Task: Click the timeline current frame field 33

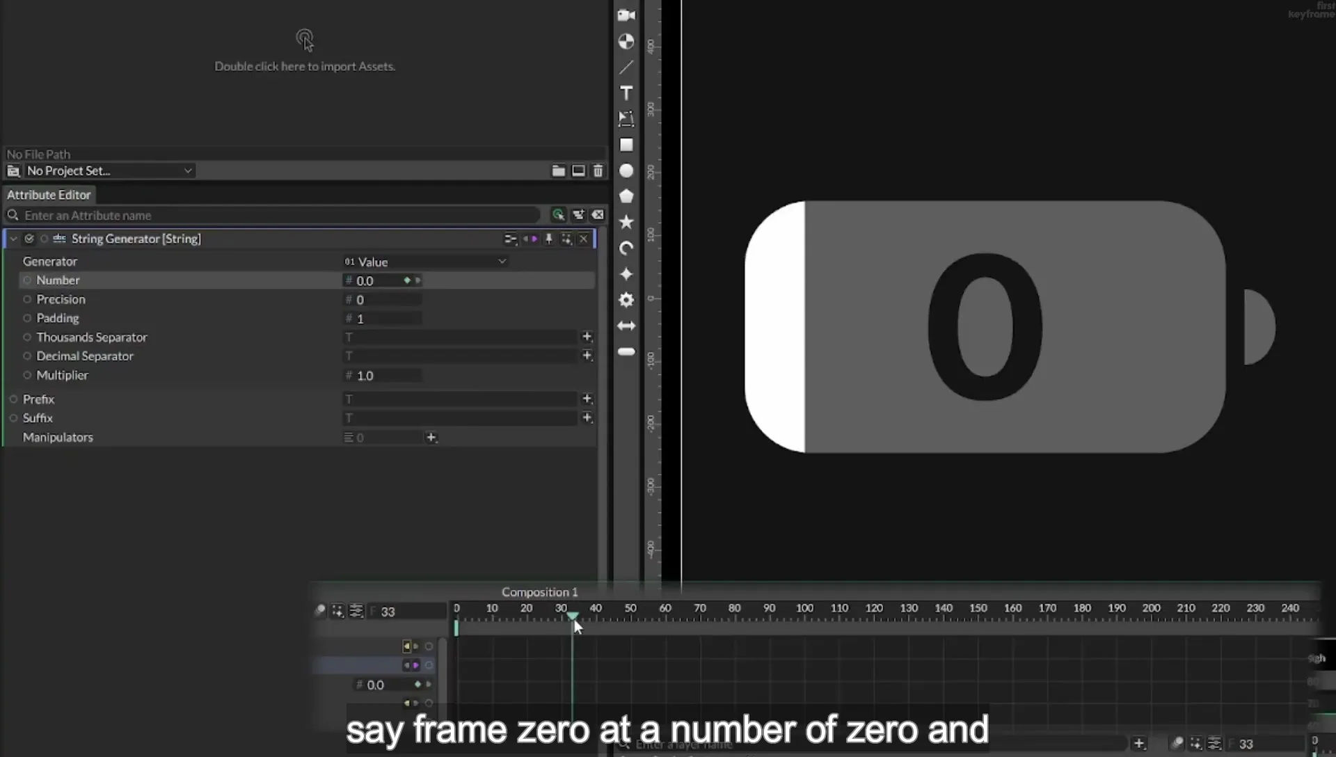Action: coord(407,612)
